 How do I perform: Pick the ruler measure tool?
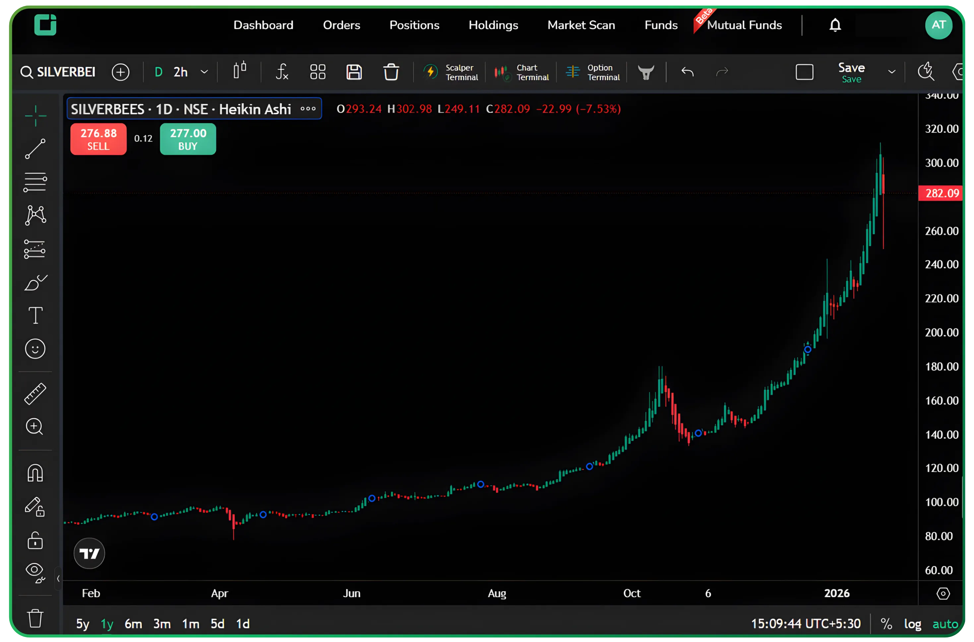(35, 394)
